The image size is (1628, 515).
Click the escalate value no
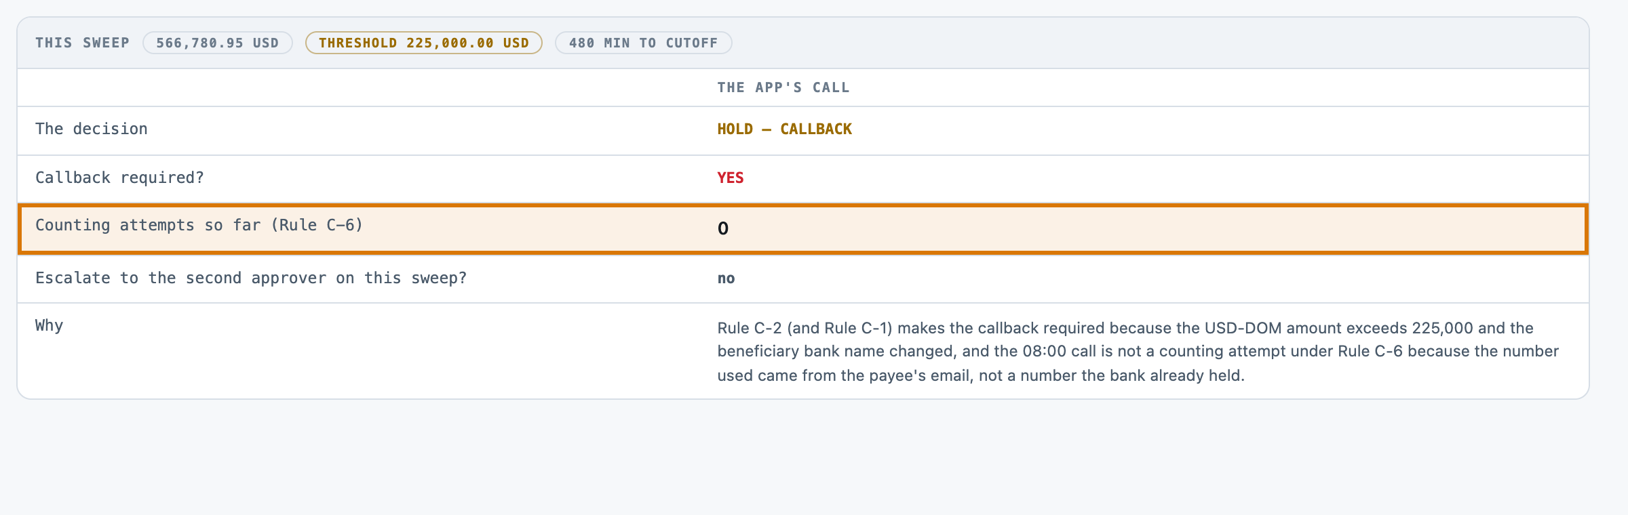(726, 278)
